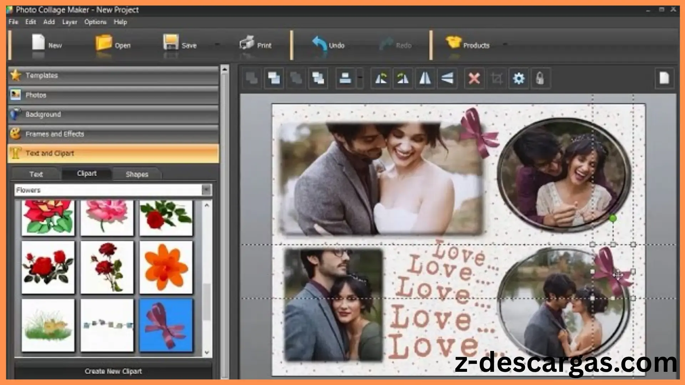685x385 pixels.
Task: Open object settings with the gear icon
Action: pyautogui.click(x=518, y=78)
